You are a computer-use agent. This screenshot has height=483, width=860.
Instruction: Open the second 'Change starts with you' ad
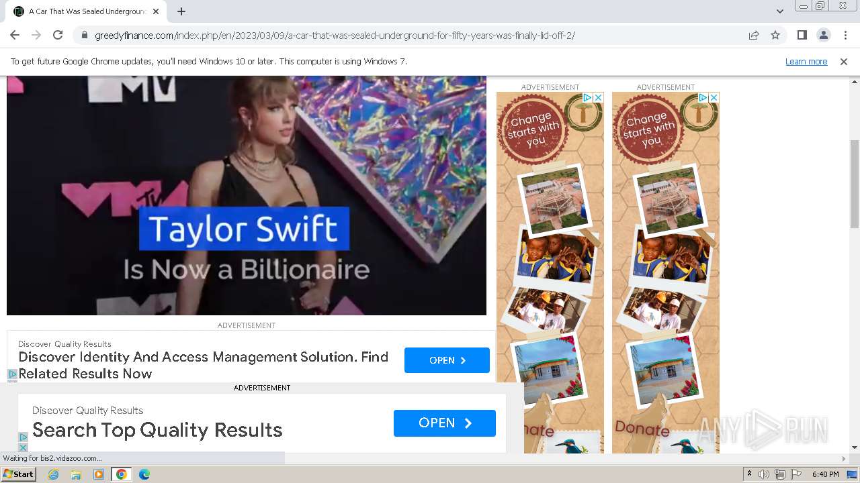pos(666,272)
